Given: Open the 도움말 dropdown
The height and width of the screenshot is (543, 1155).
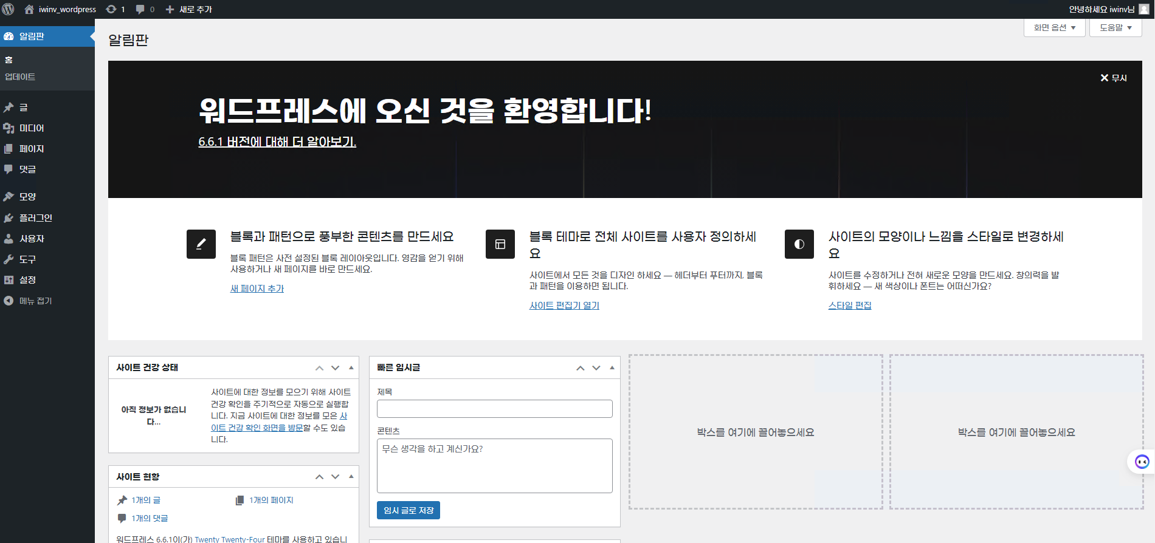Looking at the screenshot, I should click(x=1115, y=28).
